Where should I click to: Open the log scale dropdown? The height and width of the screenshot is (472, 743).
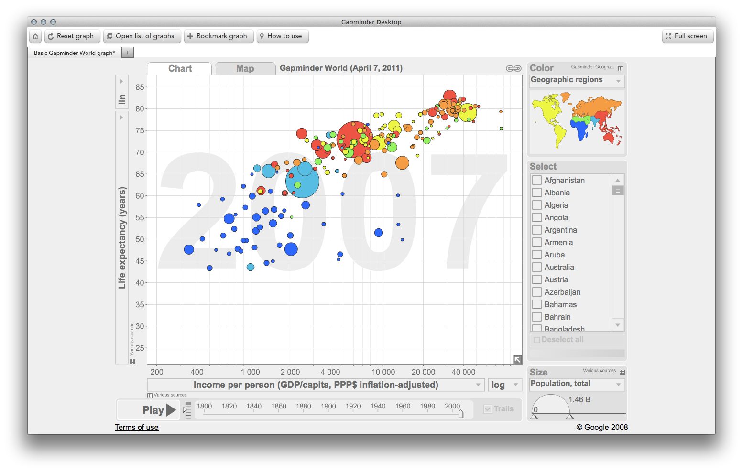click(505, 385)
